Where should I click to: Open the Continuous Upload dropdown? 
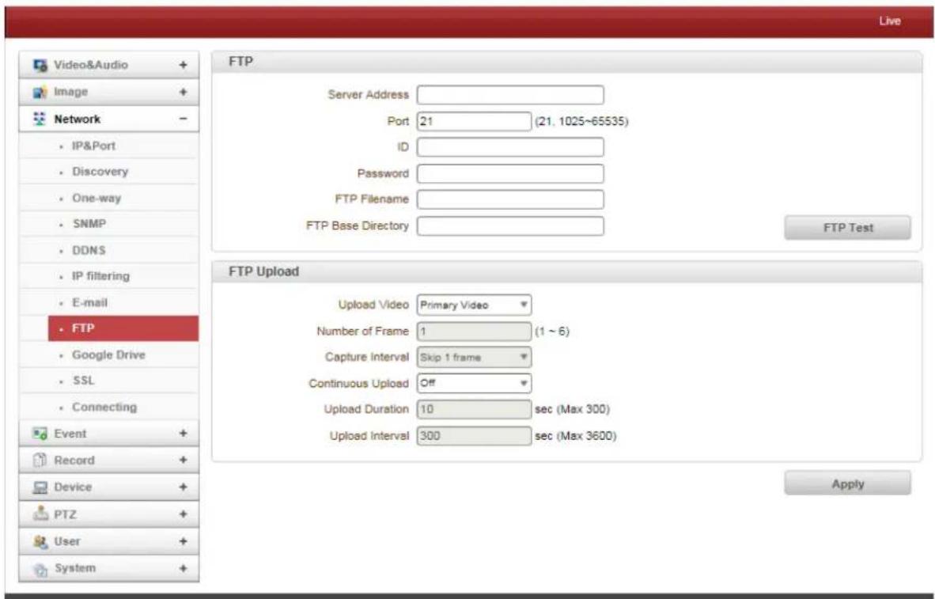click(x=474, y=383)
